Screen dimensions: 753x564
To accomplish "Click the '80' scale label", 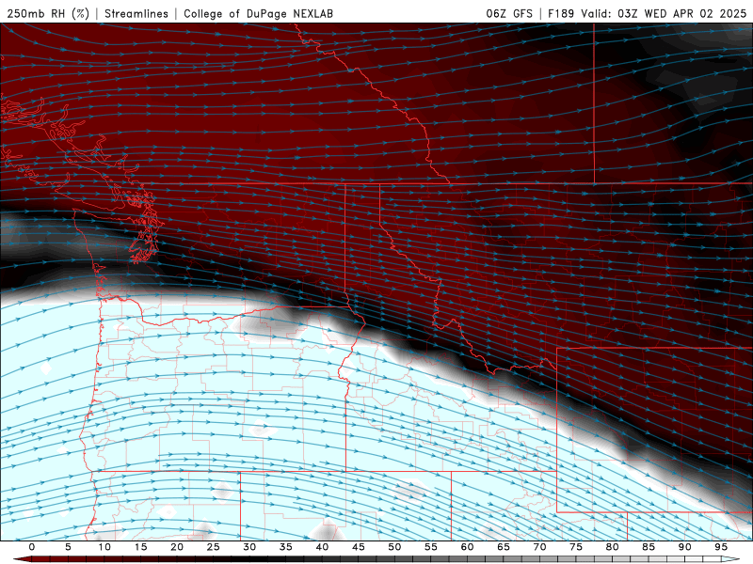I will click(x=612, y=547).
